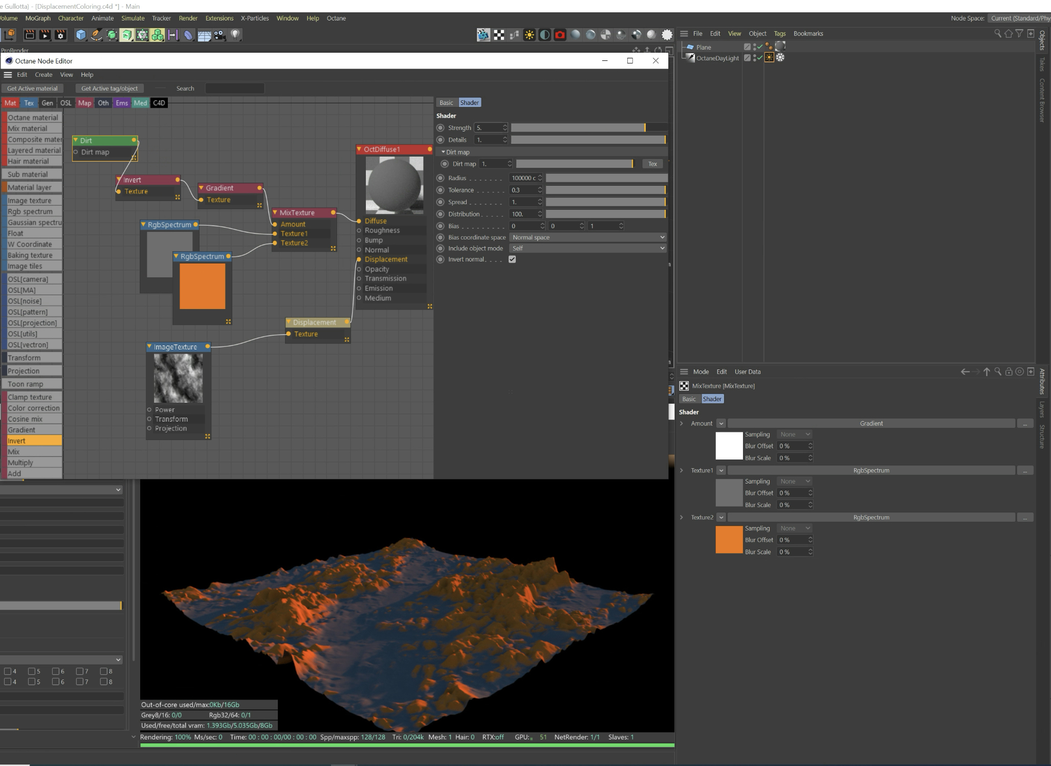The width and height of the screenshot is (1051, 766).
Task: Click the Octane daylight sun icon
Action: pos(530,35)
